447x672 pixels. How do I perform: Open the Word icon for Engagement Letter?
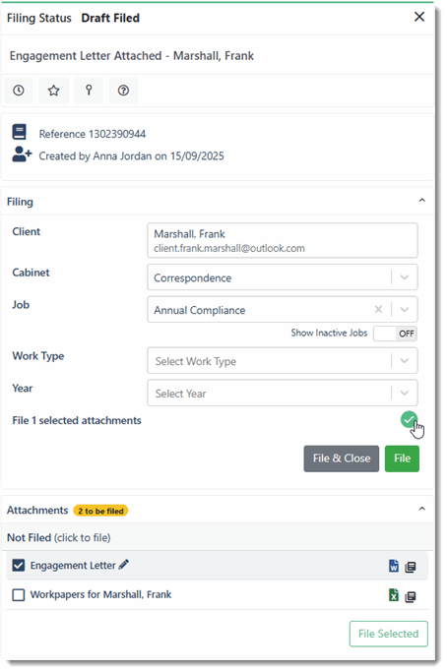[x=394, y=566]
